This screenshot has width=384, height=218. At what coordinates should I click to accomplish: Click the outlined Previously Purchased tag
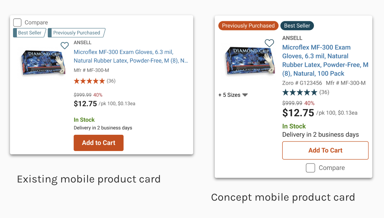point(76,33)
